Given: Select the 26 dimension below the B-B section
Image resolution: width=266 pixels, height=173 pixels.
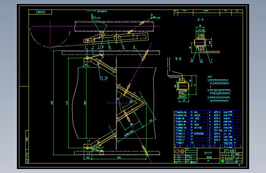Looking at the screenshot, I should pos(184,100).
